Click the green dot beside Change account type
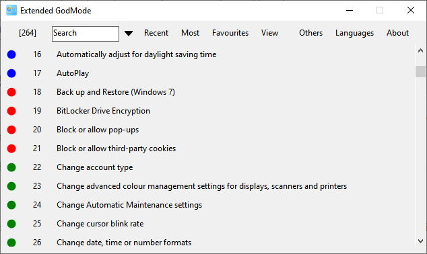This screenshot has width=427, height=254. (11, 167)
